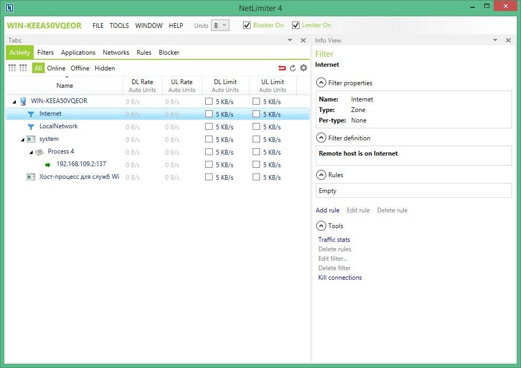
Task: Click the NetLimiter logo icon in title bar
Action: tap(9, 8)
